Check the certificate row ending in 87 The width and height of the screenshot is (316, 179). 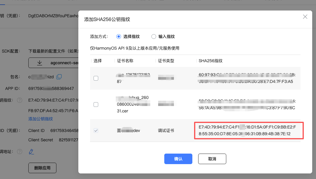click(96, 78)
